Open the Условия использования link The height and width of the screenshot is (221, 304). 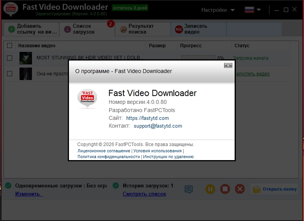(157, 151)
